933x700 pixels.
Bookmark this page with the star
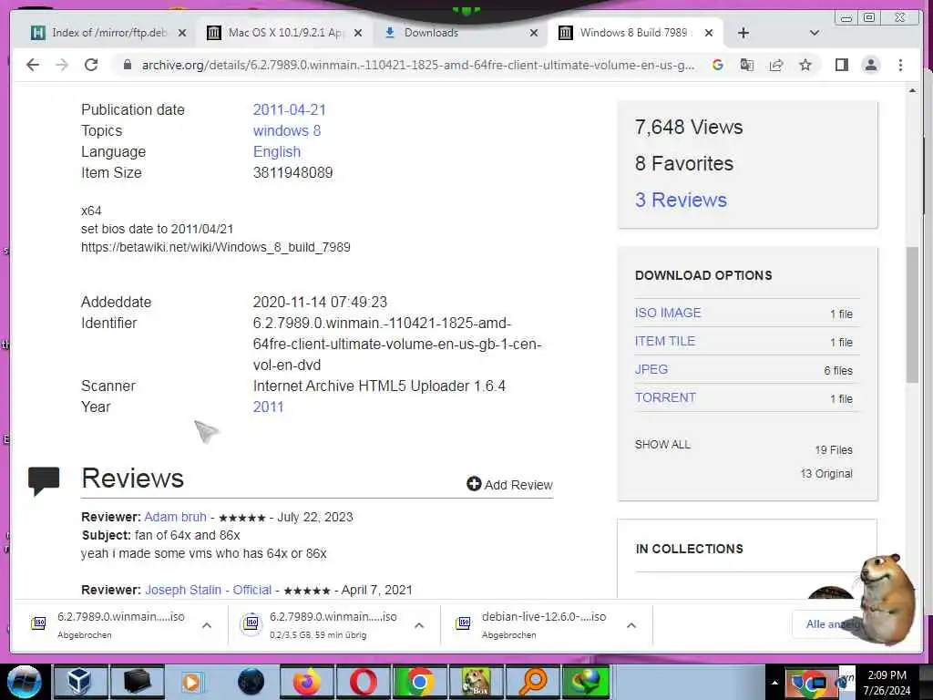click(x=805, y=65)
